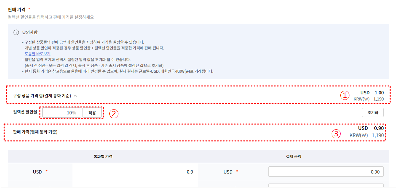Collapse the 구성 상품 가격 합 chevron
Screen dimensions: 397x190
click(x=75, y=96)
